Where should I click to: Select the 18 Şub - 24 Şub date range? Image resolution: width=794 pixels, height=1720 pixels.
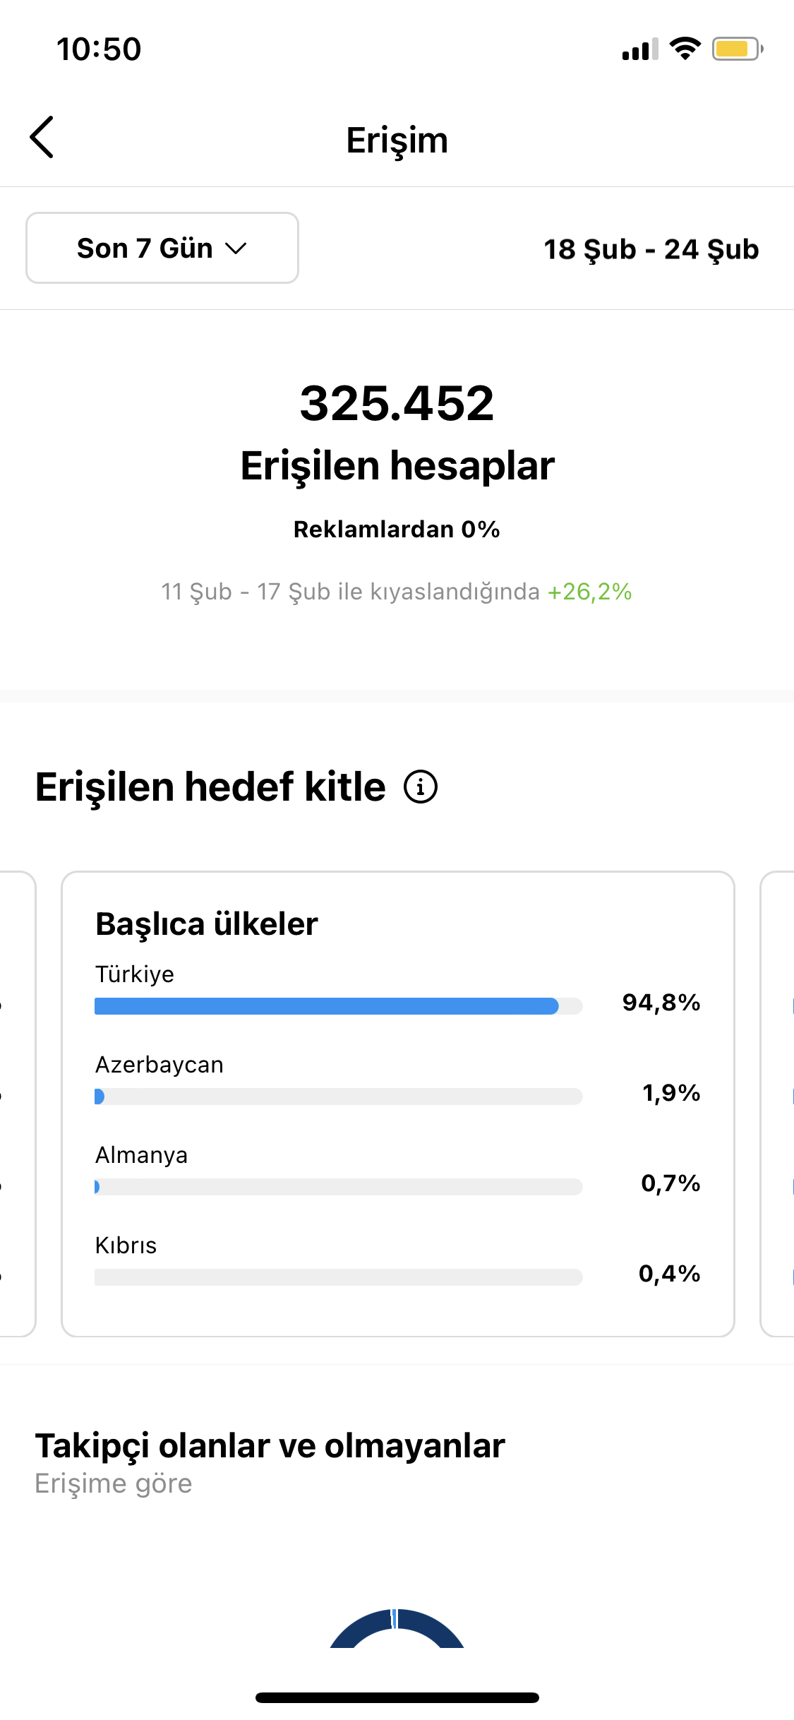pyautogui.click(x=651, y=249)
